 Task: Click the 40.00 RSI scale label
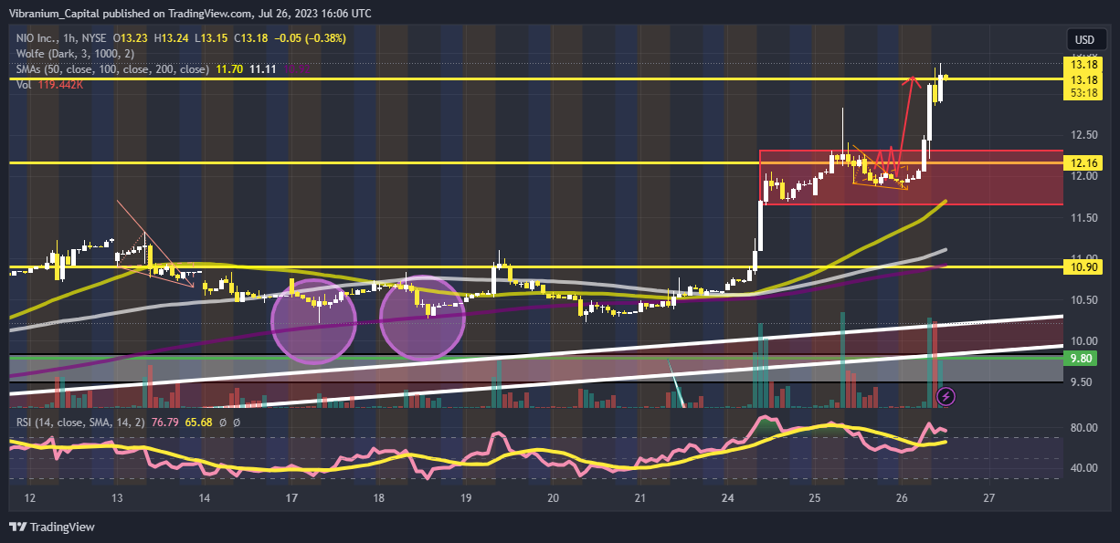click(1085, 468)
